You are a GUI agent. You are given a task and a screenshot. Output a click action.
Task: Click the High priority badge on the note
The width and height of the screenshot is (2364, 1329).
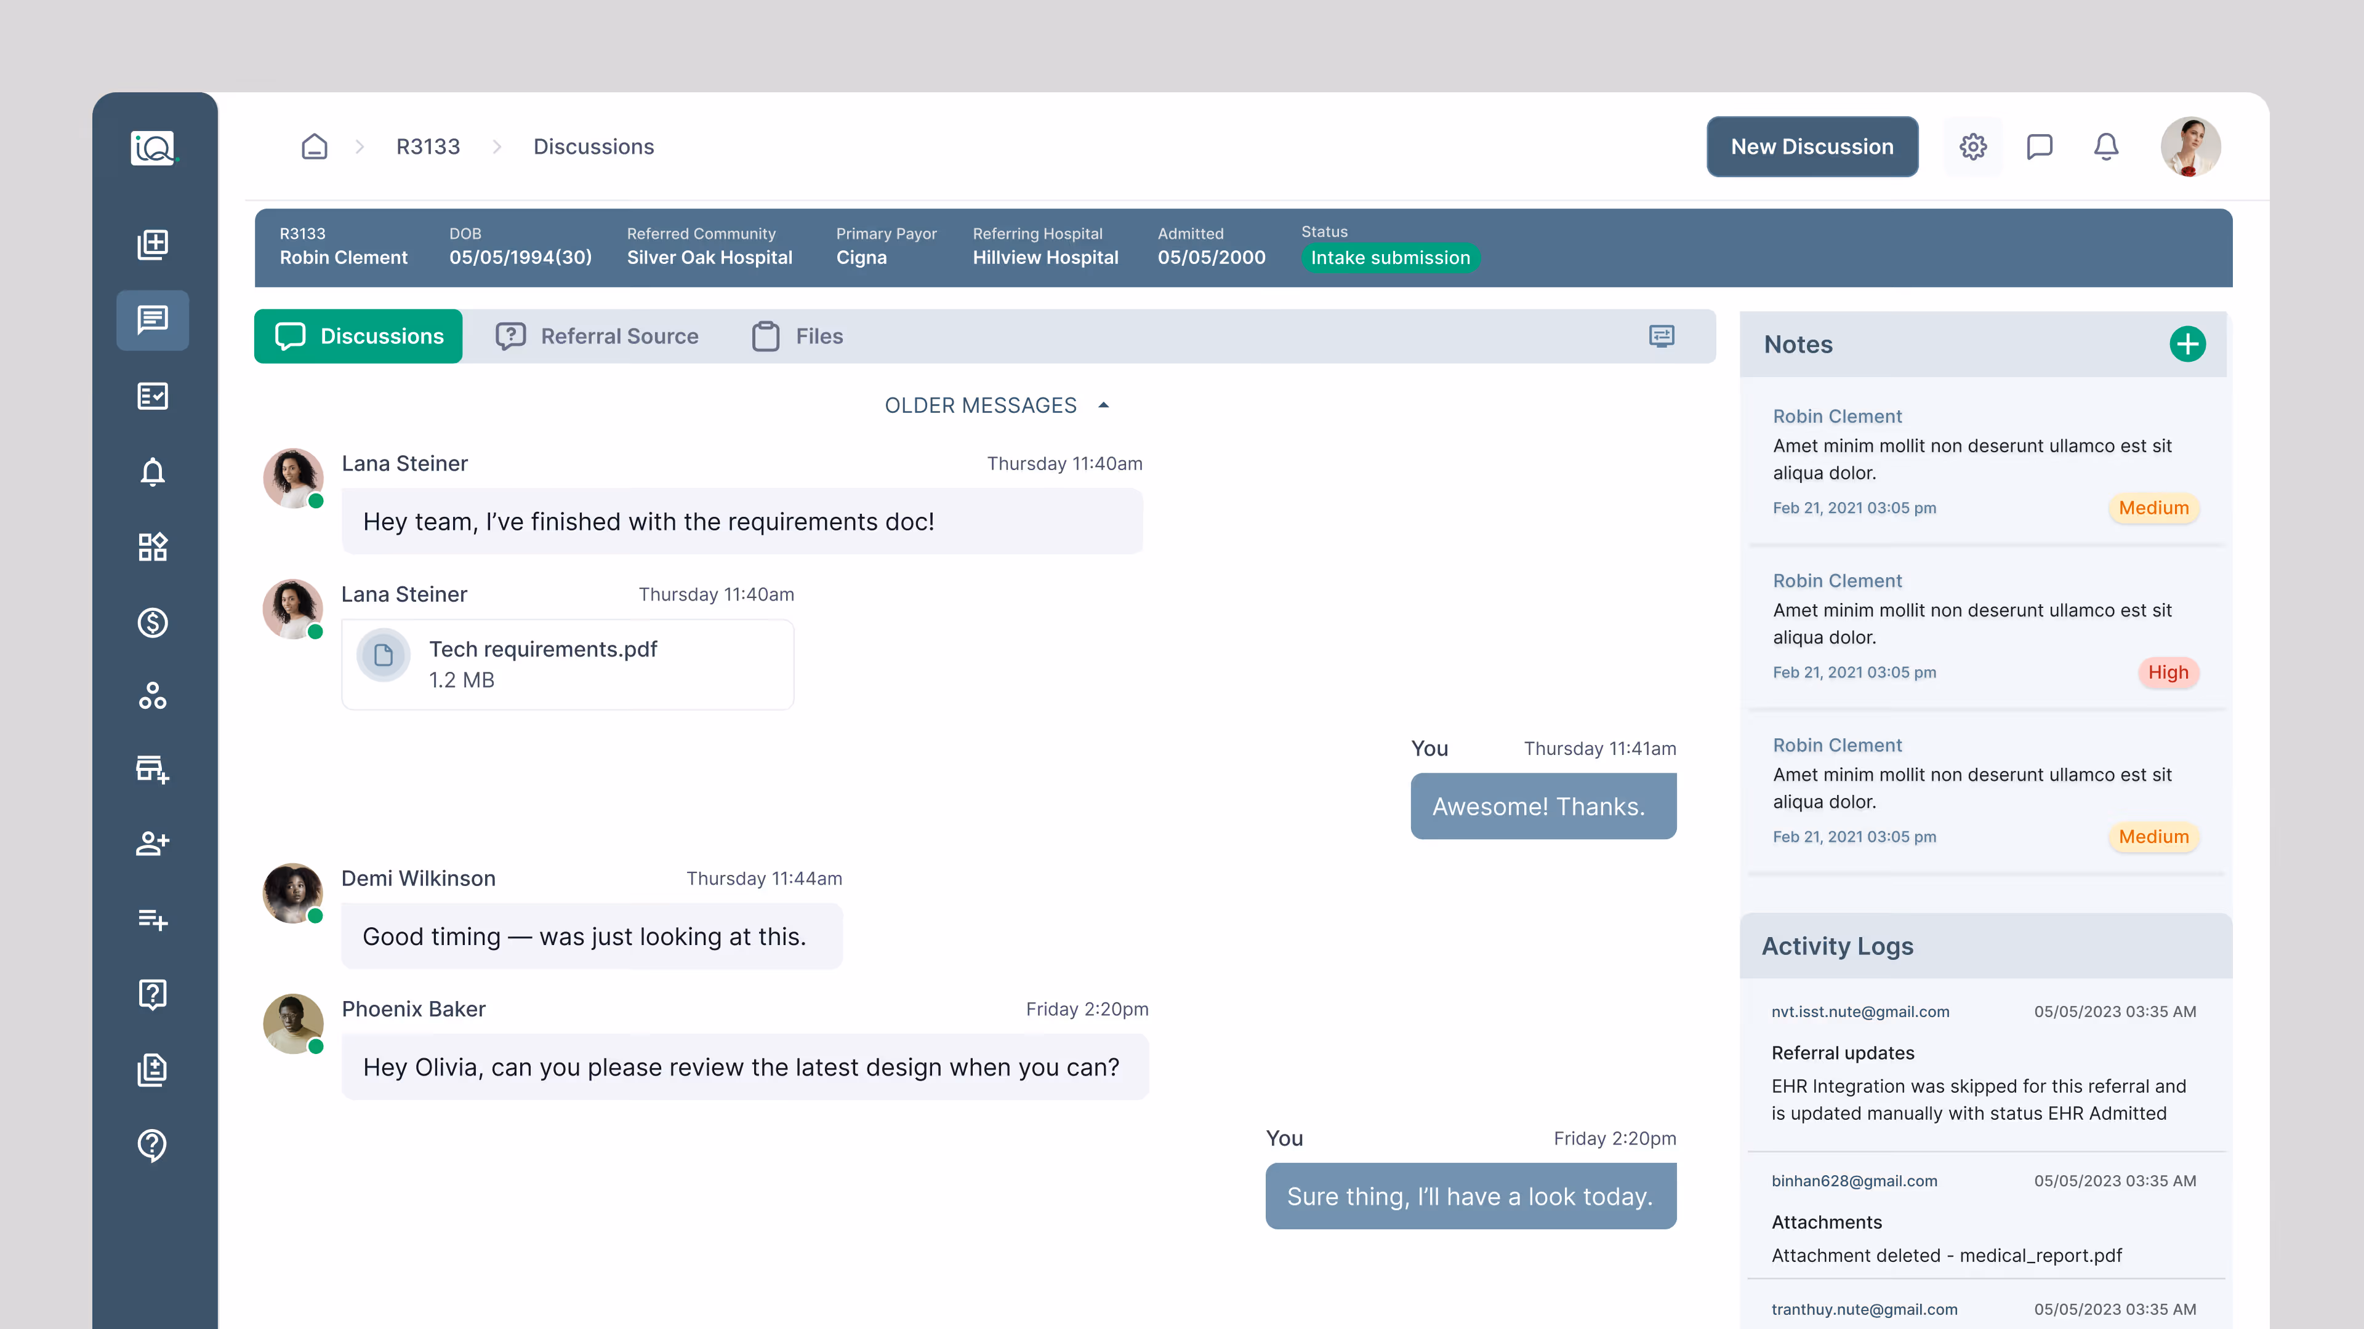pos(2168,672)
